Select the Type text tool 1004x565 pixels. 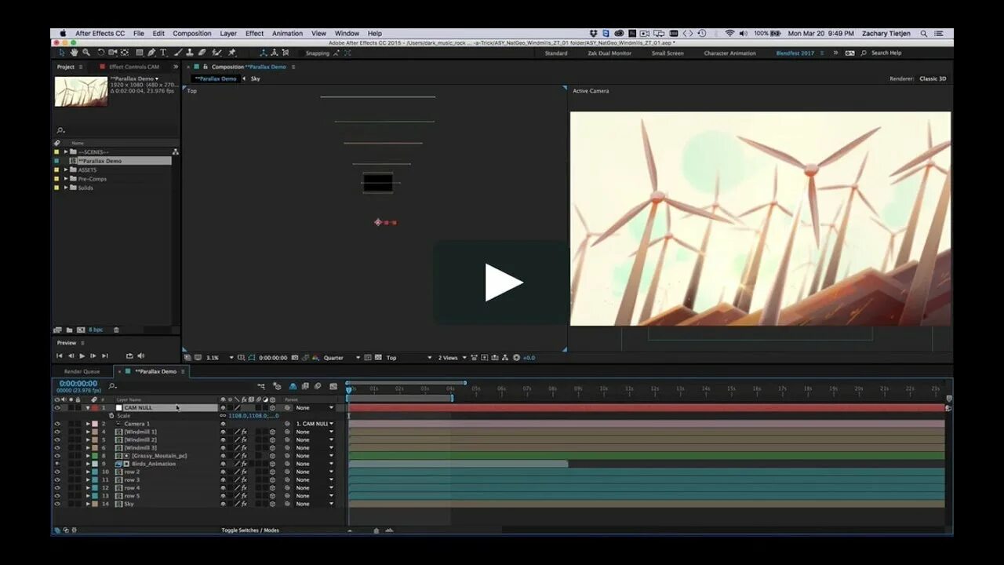click(163, 53)
